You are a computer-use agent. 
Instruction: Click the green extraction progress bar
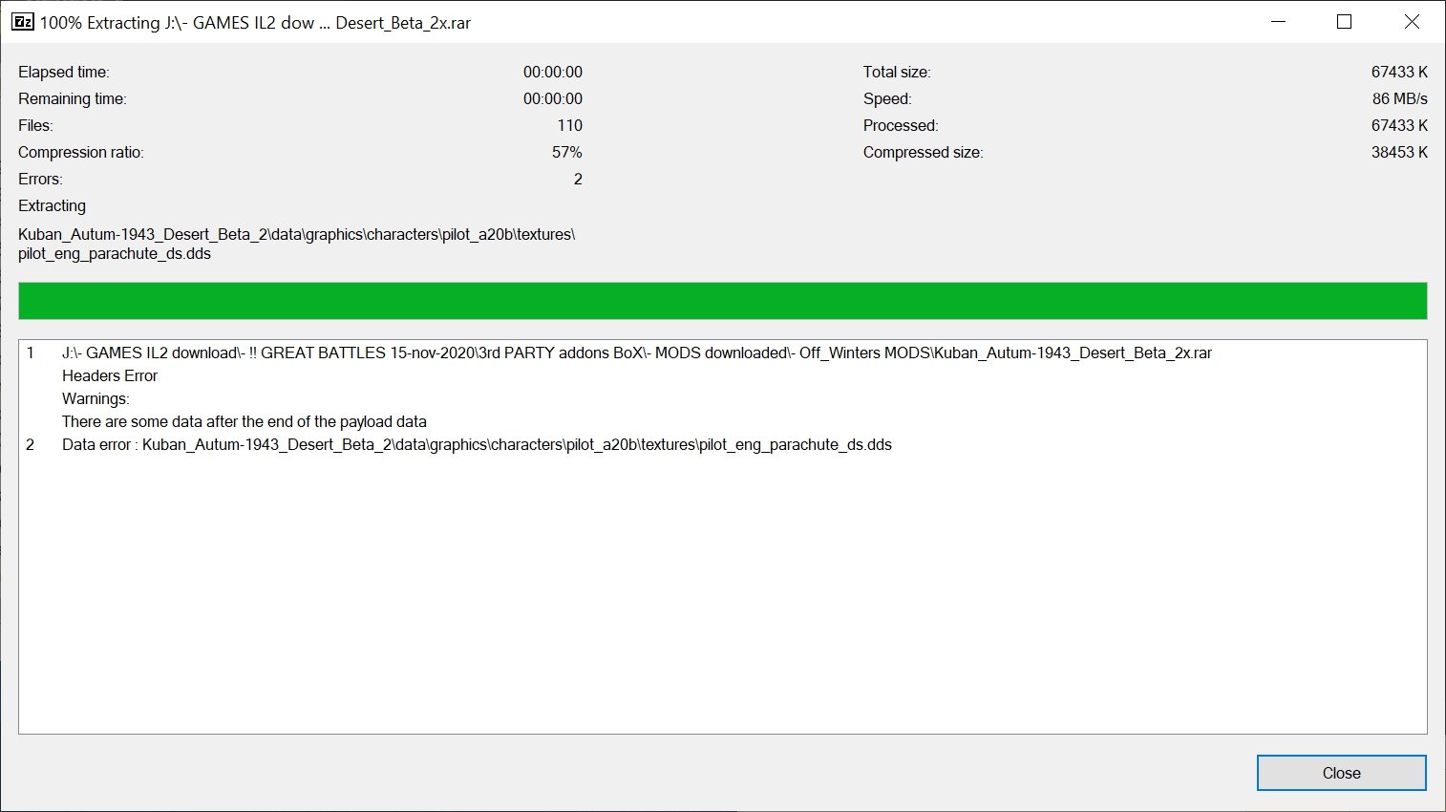722,301
